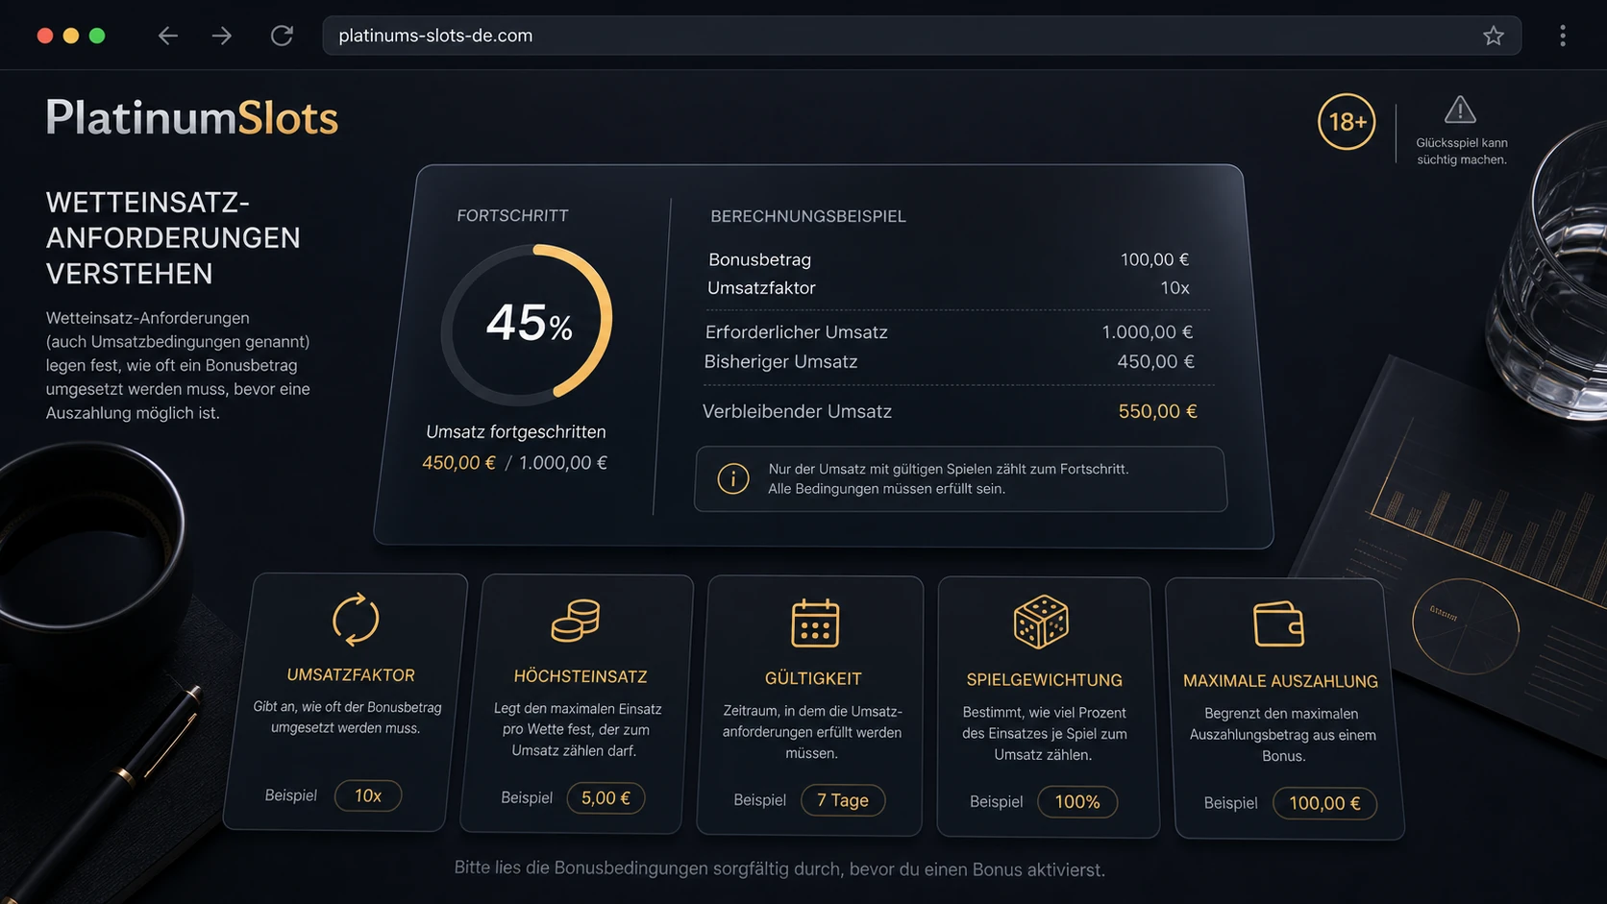Go back to the previous page
This screenshot has height=904, width=1607.
pos(168,36)
